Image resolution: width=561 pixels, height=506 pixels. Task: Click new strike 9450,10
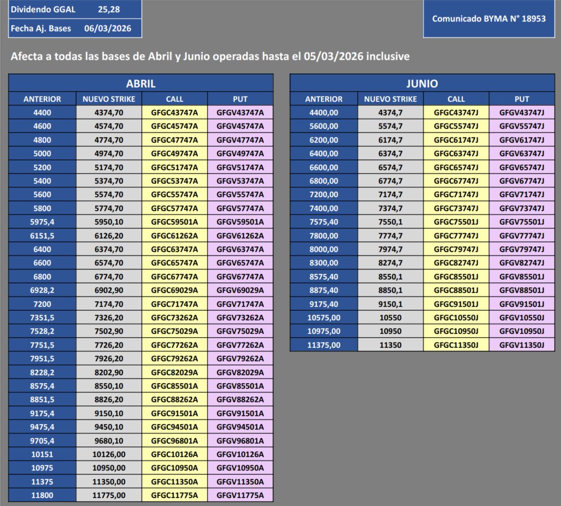point(109,427)
